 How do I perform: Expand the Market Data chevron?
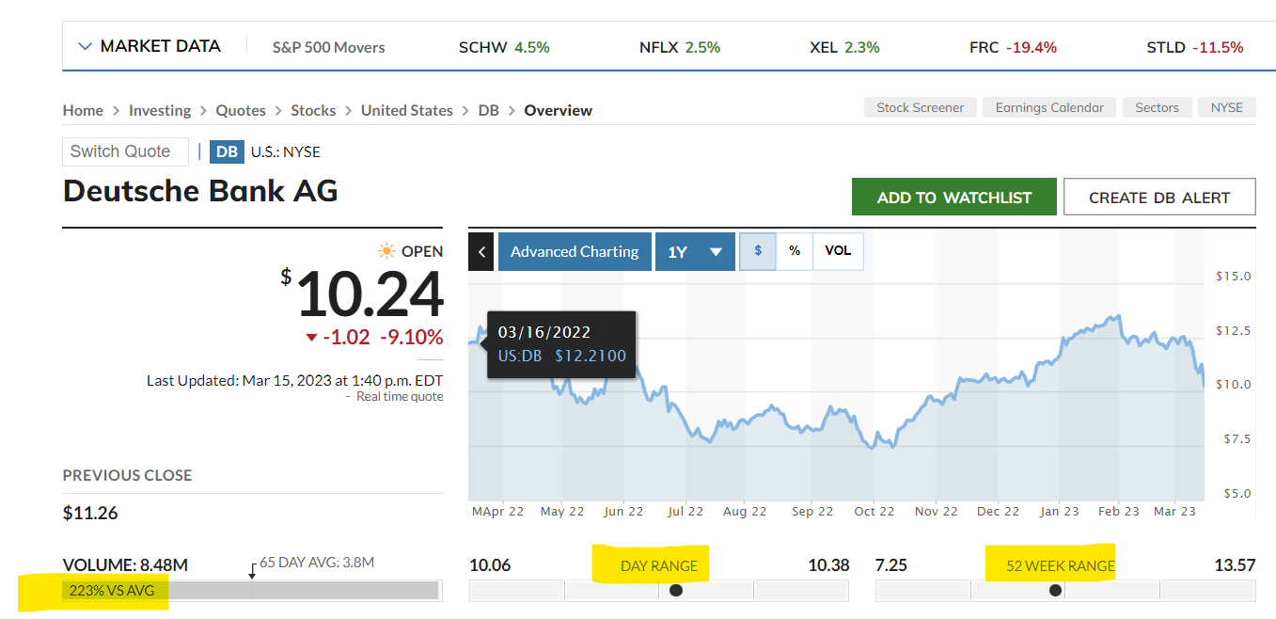86,46
